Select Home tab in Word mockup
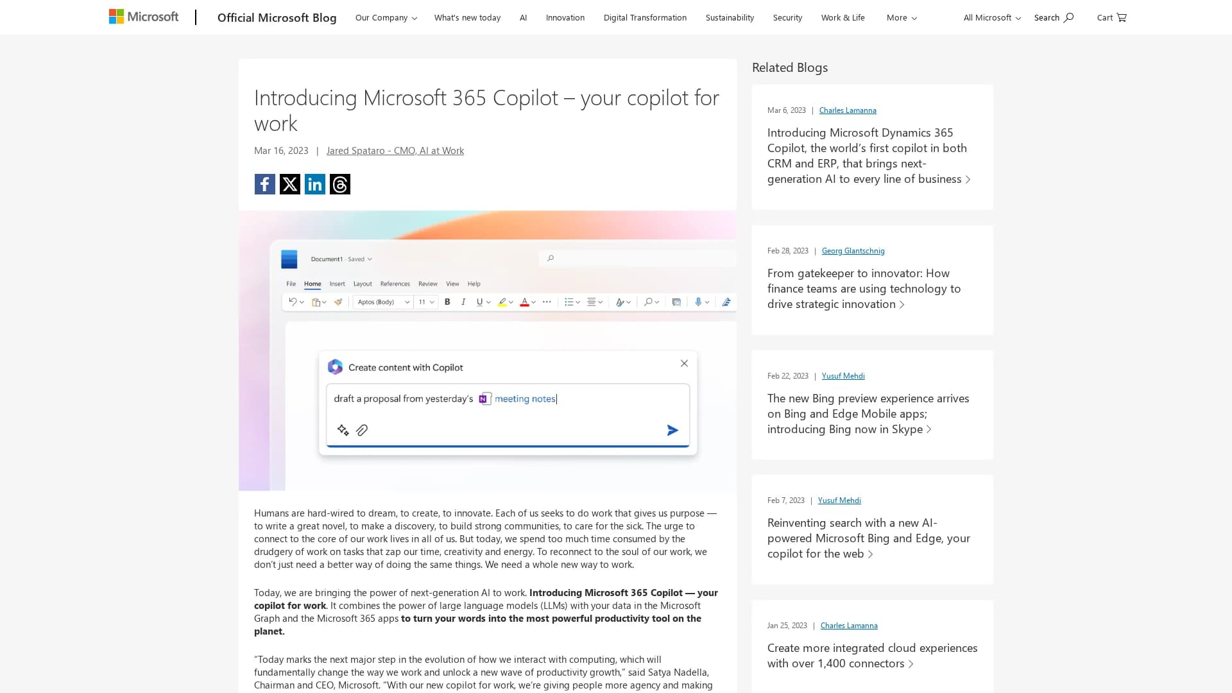Viewport: 1232px width, 693px height. 312,284
